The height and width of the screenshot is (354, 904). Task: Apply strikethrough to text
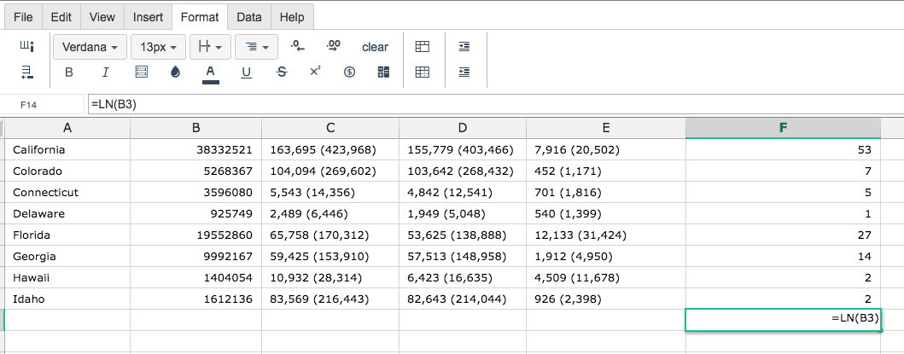tap(282, 72)
